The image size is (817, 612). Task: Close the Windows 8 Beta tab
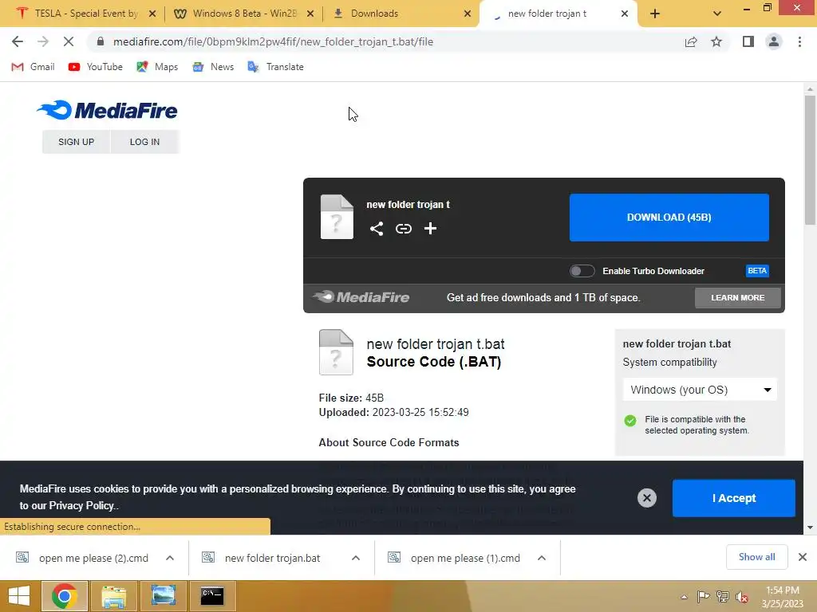point(310,14)
